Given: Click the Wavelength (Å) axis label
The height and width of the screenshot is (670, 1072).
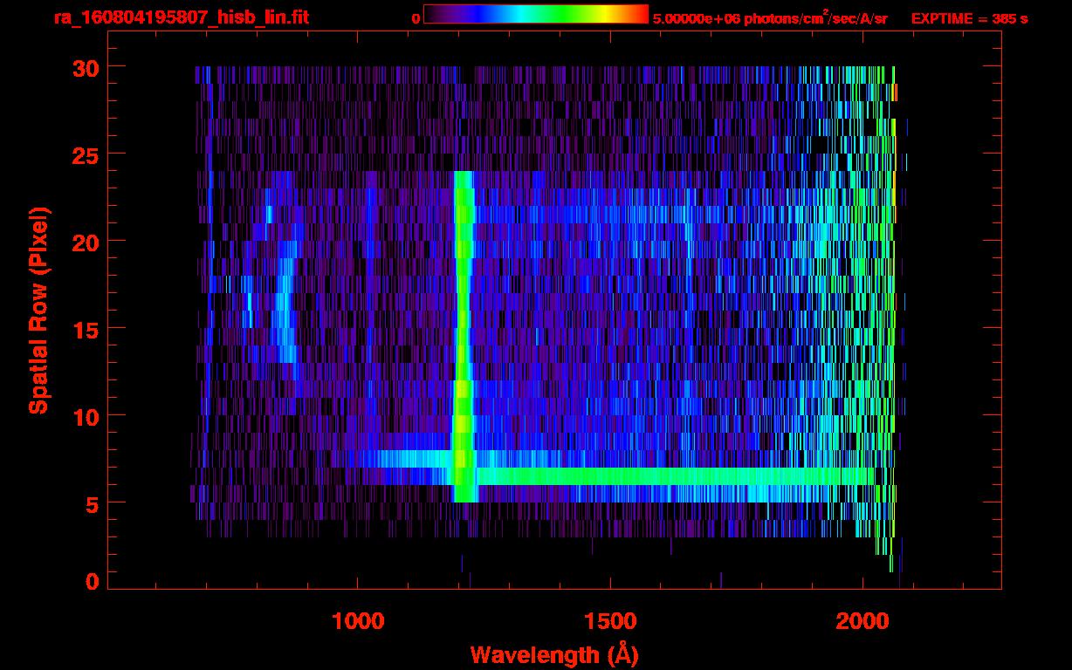Looking at the screenshot, I should [553, 654].
